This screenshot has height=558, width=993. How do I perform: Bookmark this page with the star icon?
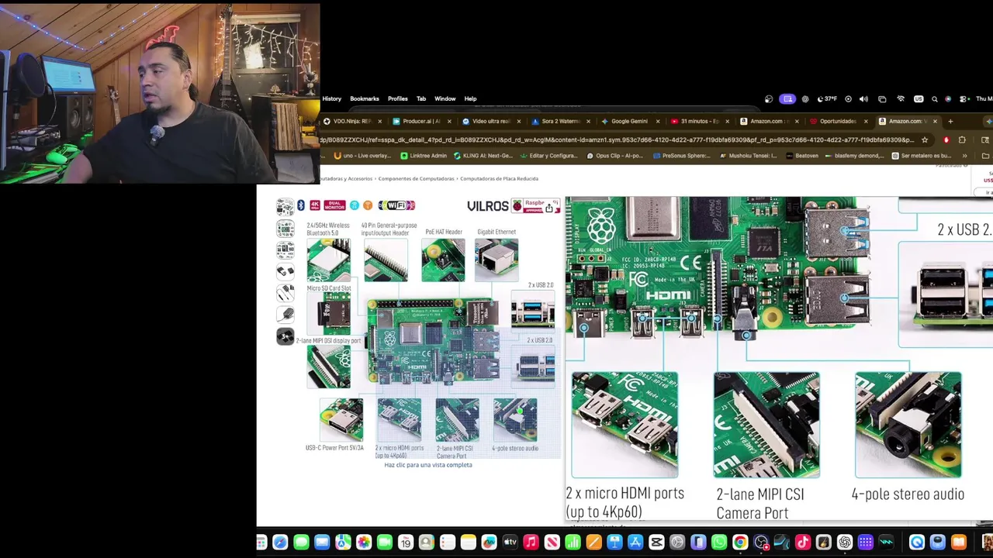[925, 140]
